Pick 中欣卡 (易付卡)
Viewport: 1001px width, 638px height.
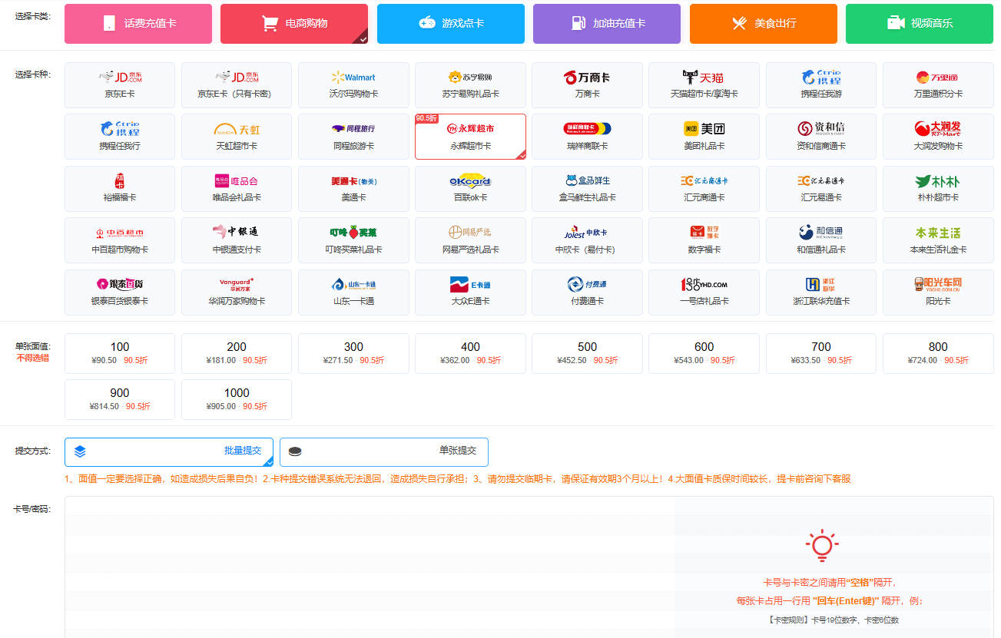tap(588, 240)
